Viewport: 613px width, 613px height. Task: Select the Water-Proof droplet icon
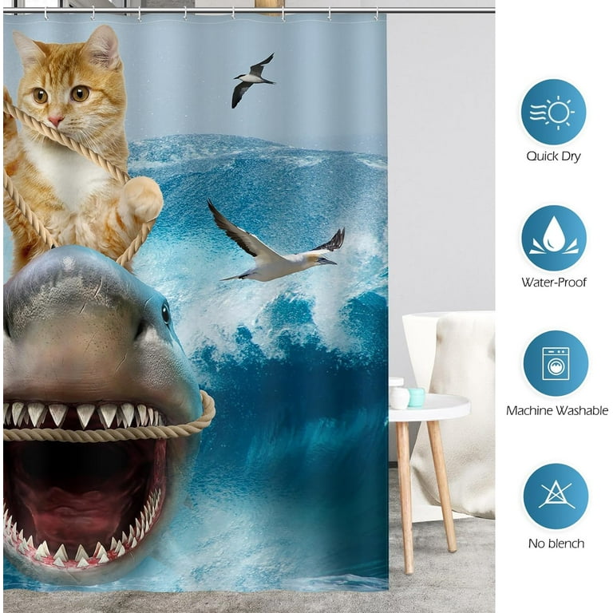point(553,238)
